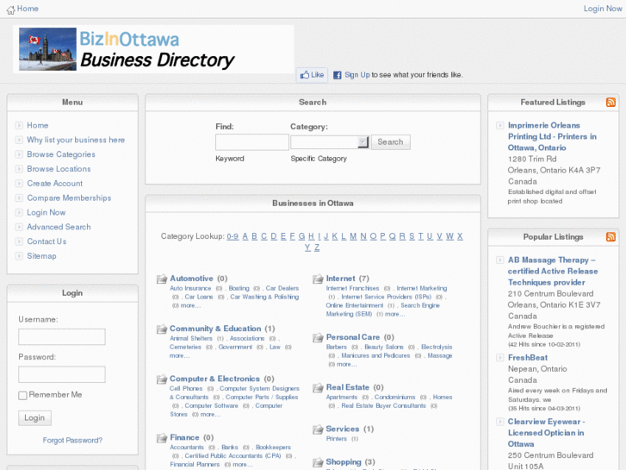The width and height of the screenshot is (626, 470).
Task: Show more Internet subcategories
Action: click(x=395, y=314)
